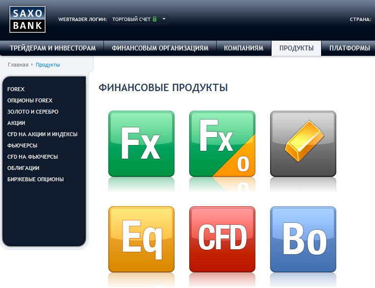Click the Saxo Bank logo
This screenshot has height=288, width=375.
(27, 19)
